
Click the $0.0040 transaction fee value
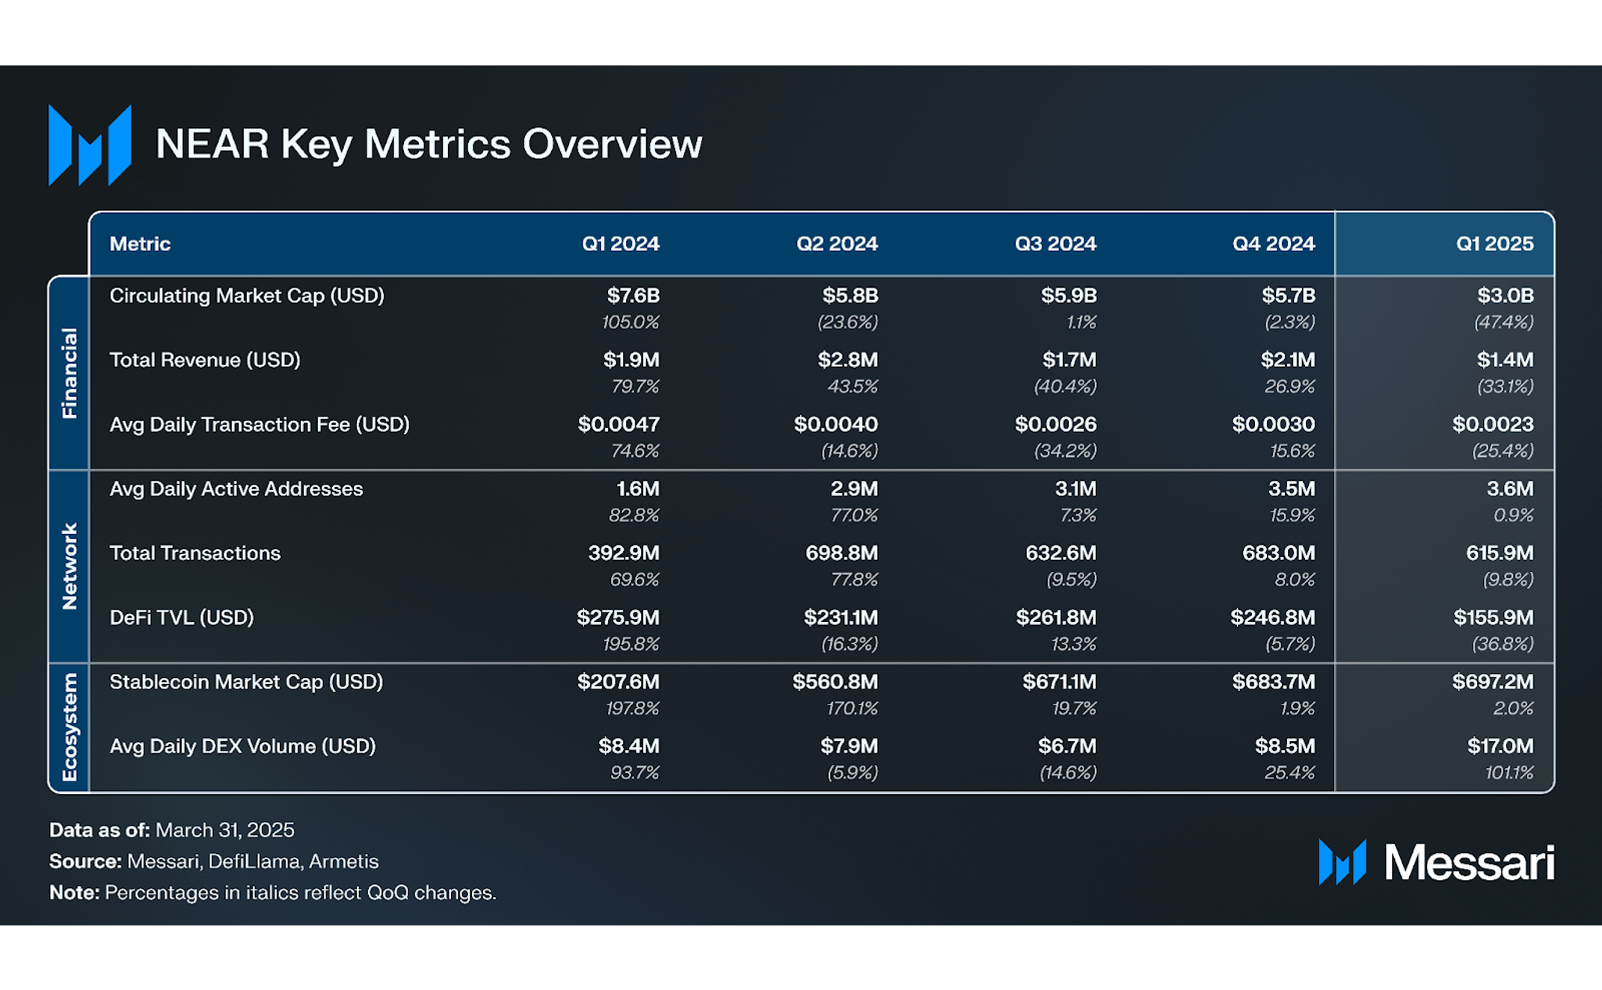[836, 424]
